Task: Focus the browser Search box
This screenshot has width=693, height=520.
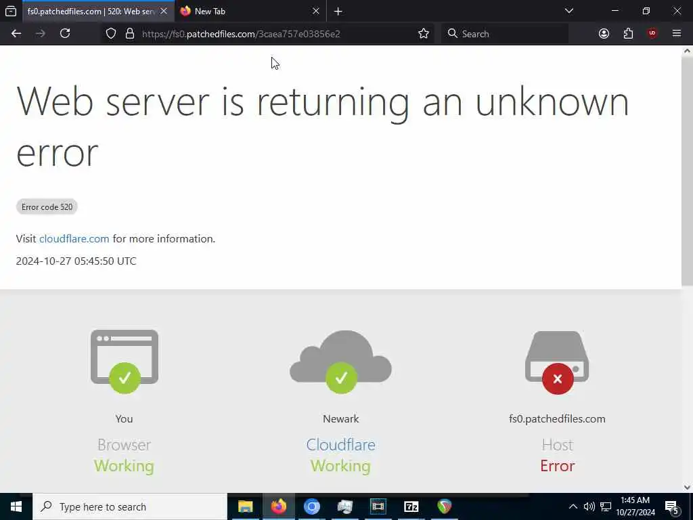Action: 505,34
